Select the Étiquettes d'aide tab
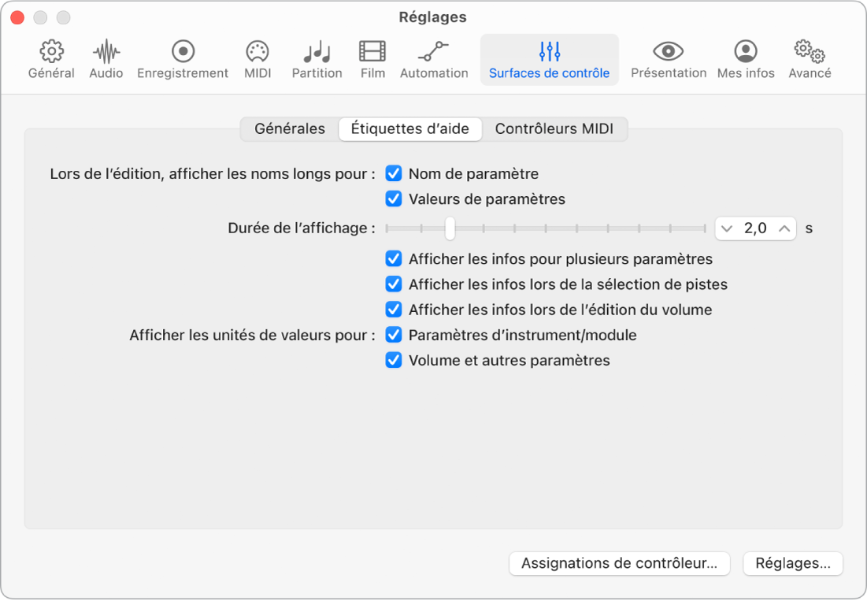The image size is (867, 601). point(410,129)
